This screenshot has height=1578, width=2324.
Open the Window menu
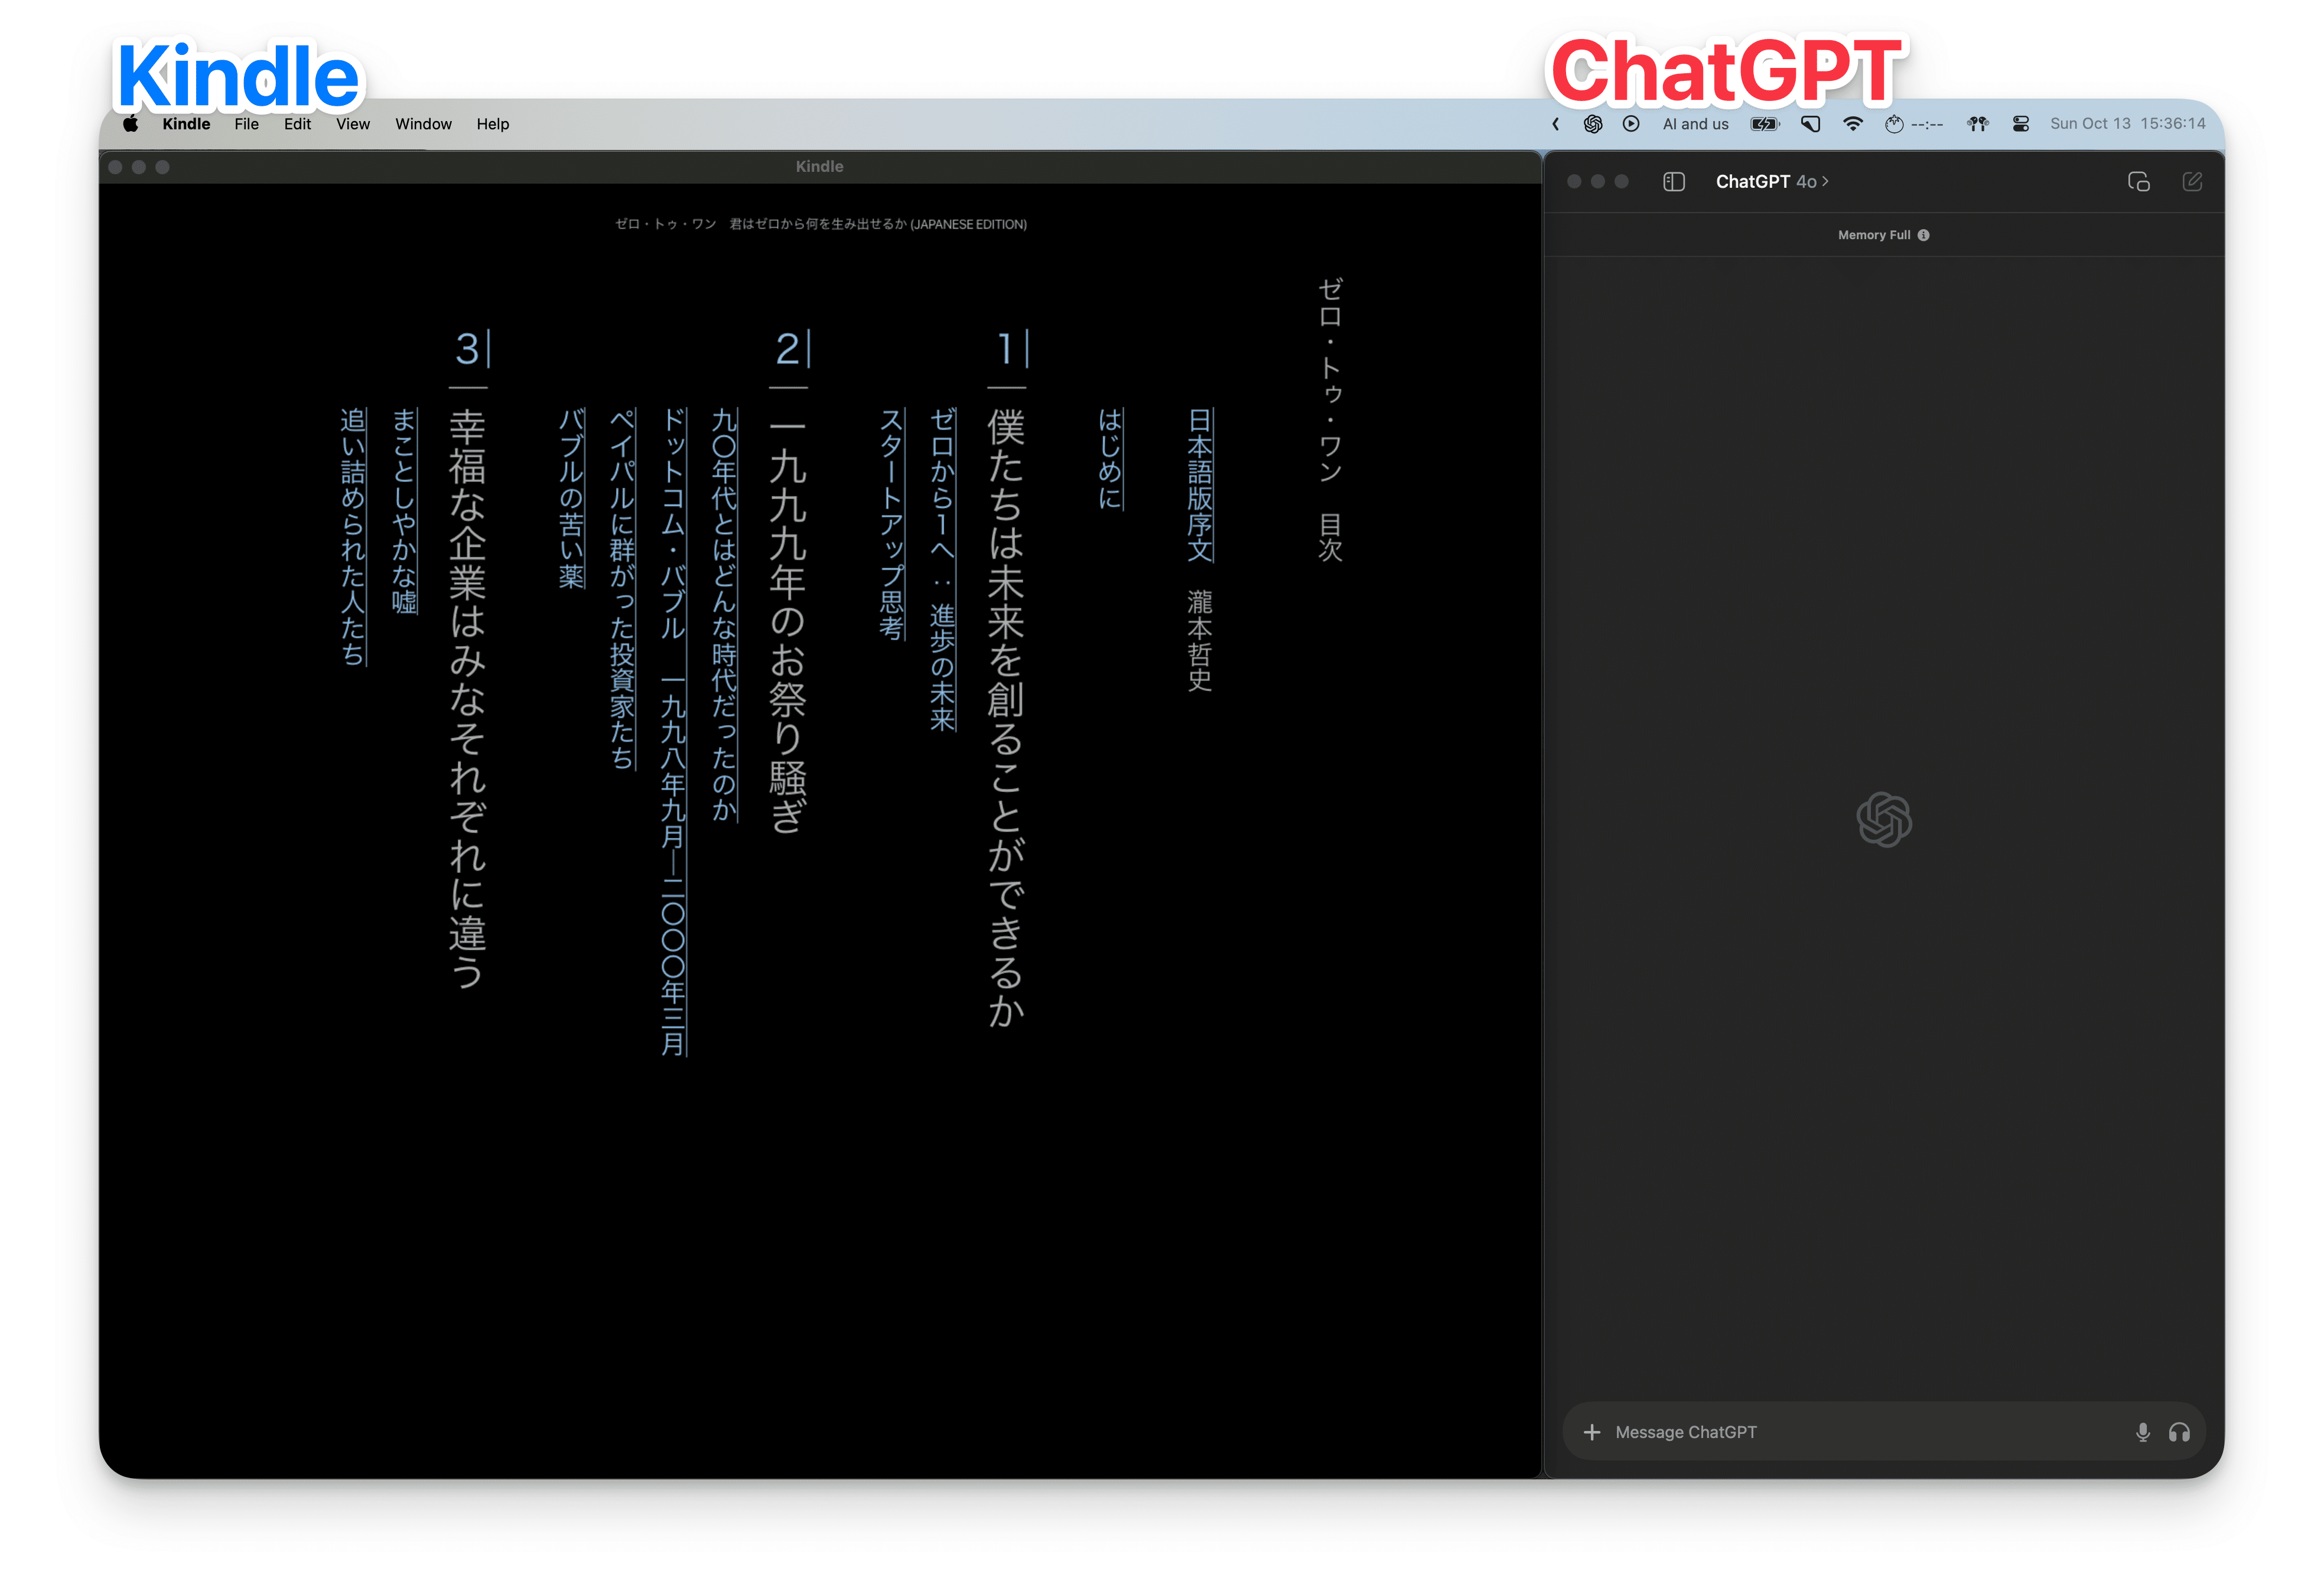click(x=423, y=124)
